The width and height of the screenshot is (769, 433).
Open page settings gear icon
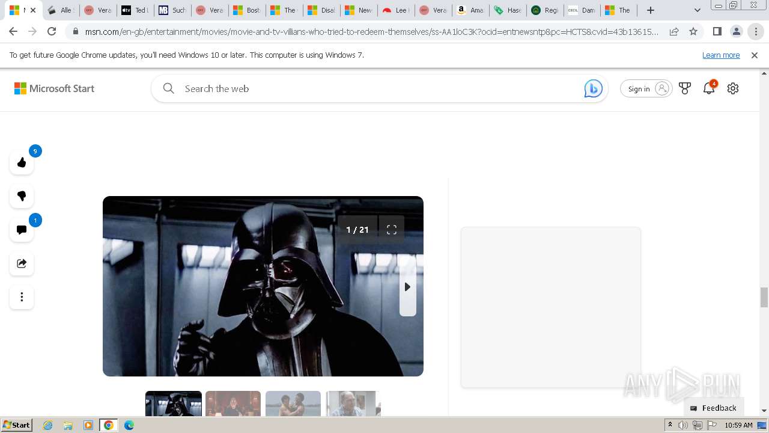pos(733,88)
